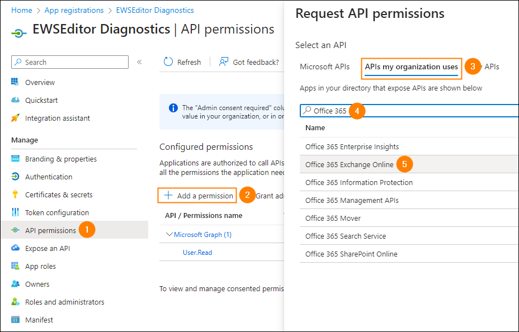Open Branding & properties page
Viewport: 519px width, 332px height.
(61, 159)
